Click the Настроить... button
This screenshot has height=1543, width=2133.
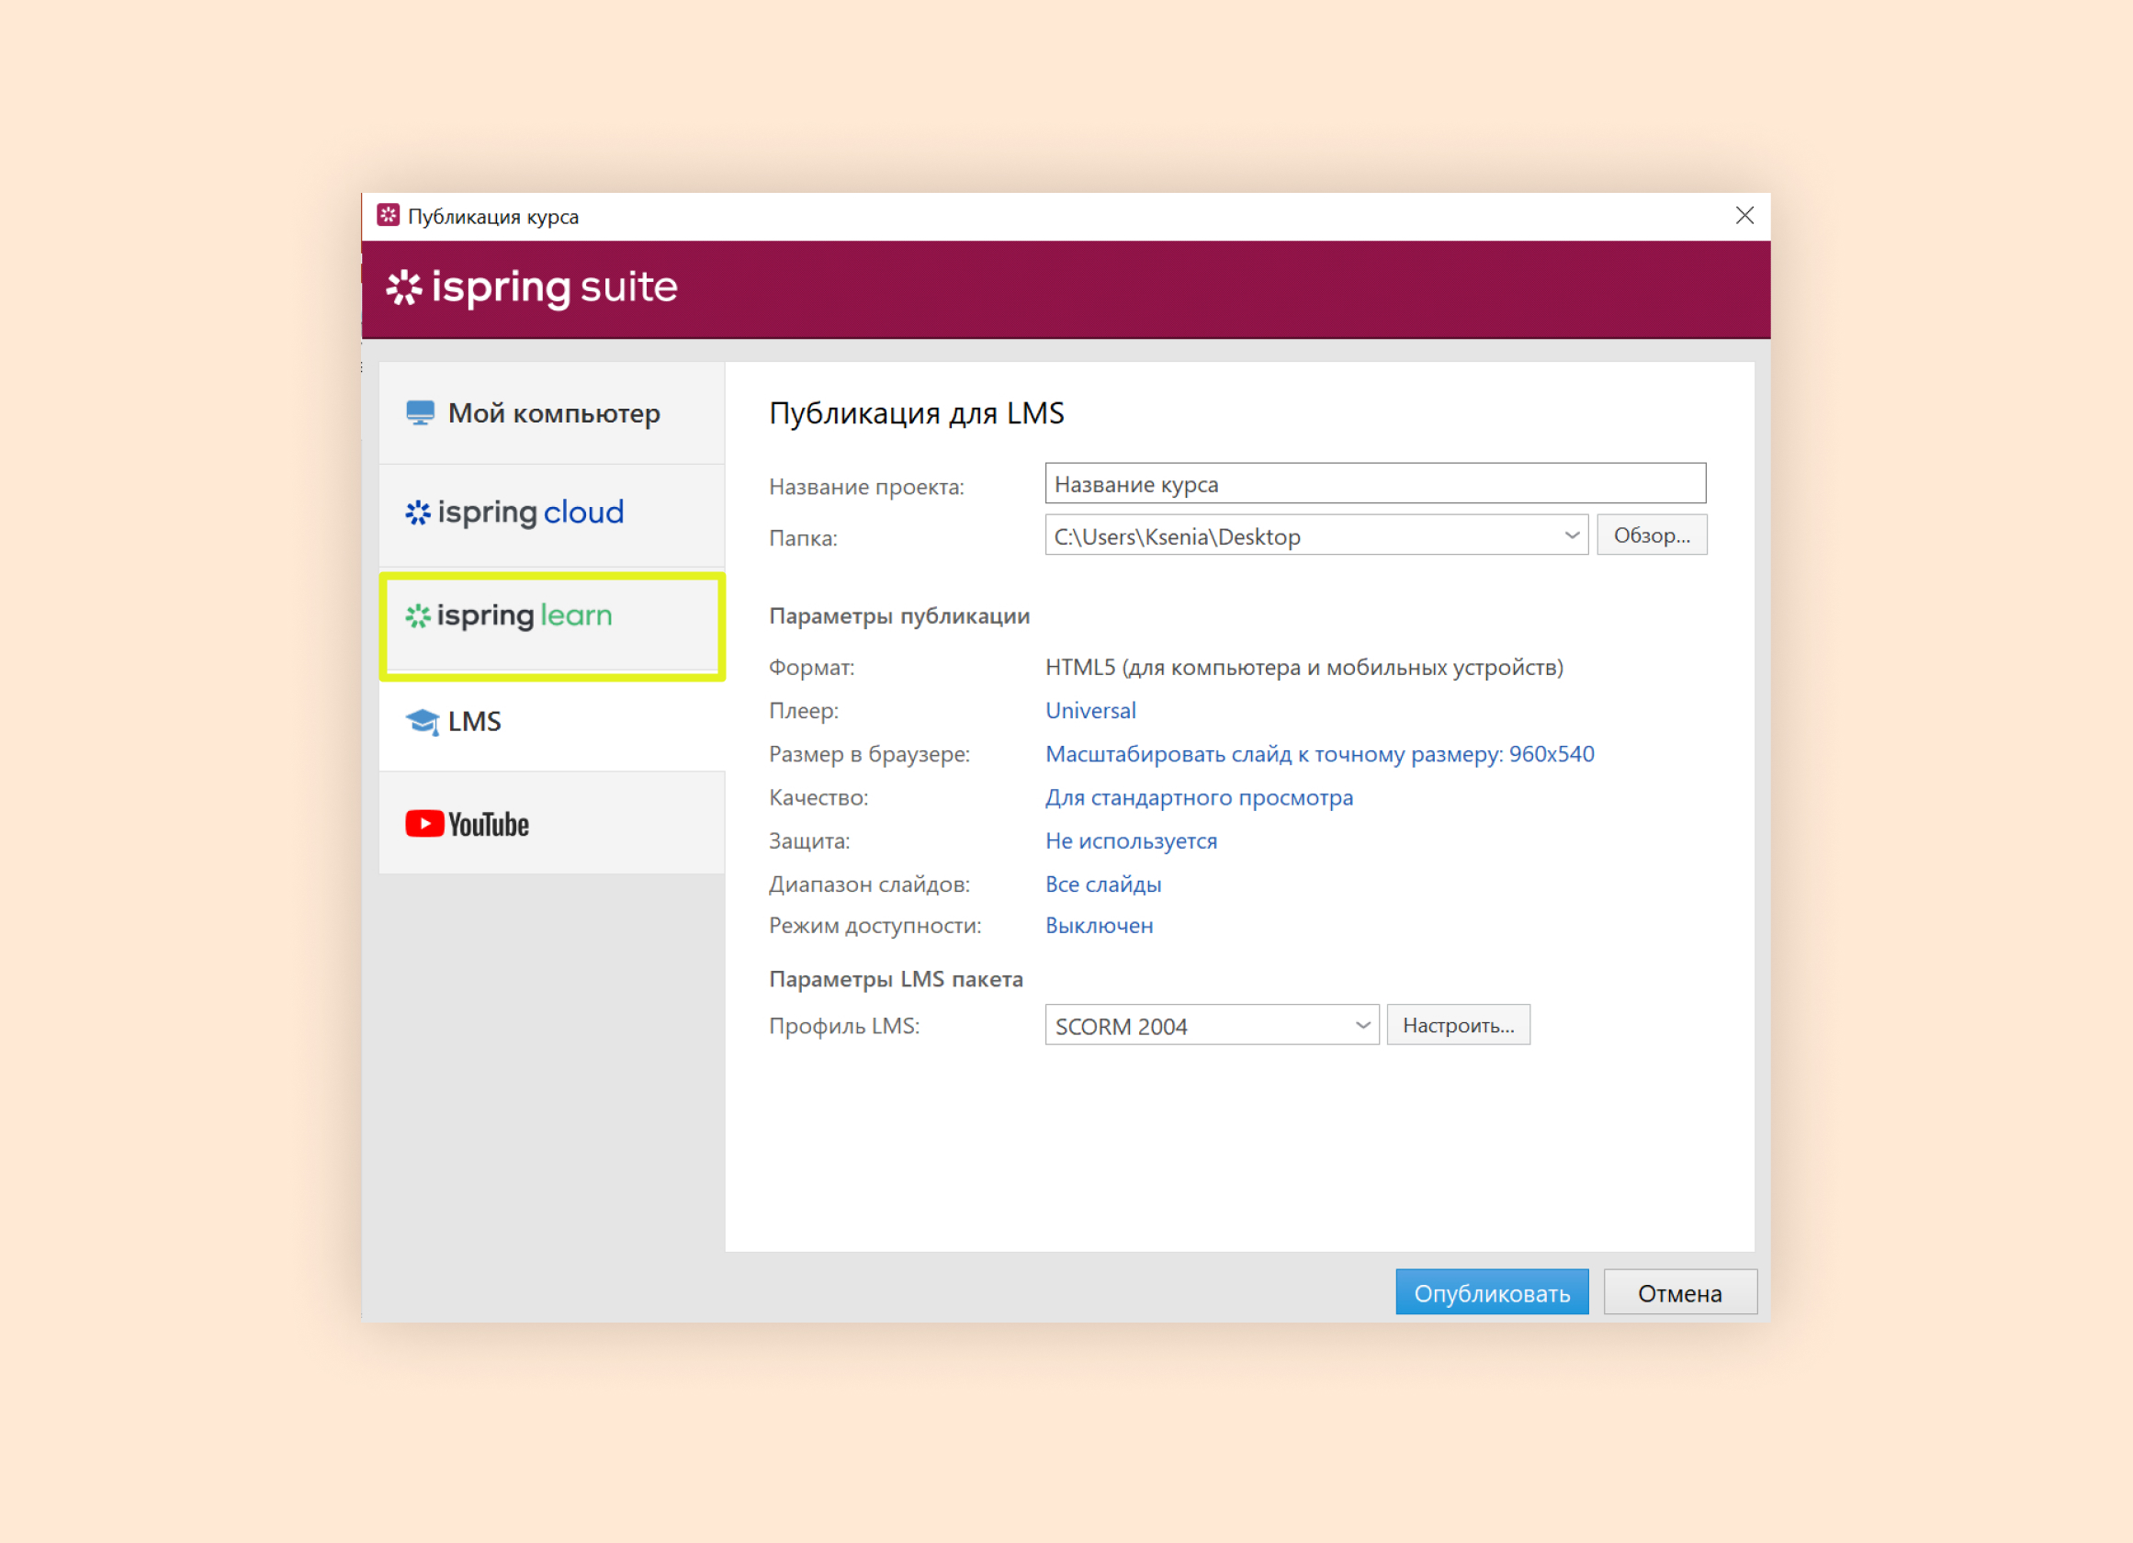[1458, 1025]
